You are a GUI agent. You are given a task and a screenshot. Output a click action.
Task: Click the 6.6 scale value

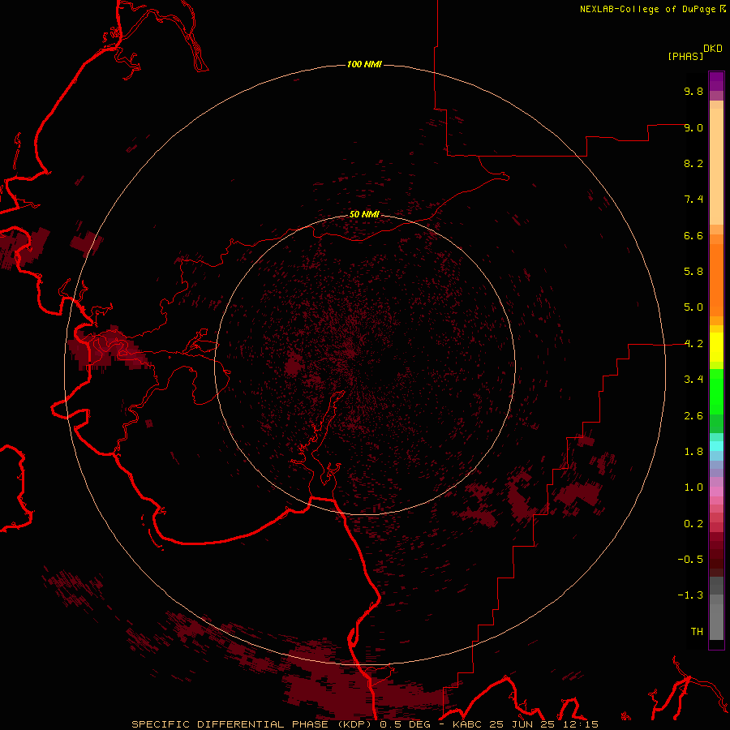(x=693, y=235)
